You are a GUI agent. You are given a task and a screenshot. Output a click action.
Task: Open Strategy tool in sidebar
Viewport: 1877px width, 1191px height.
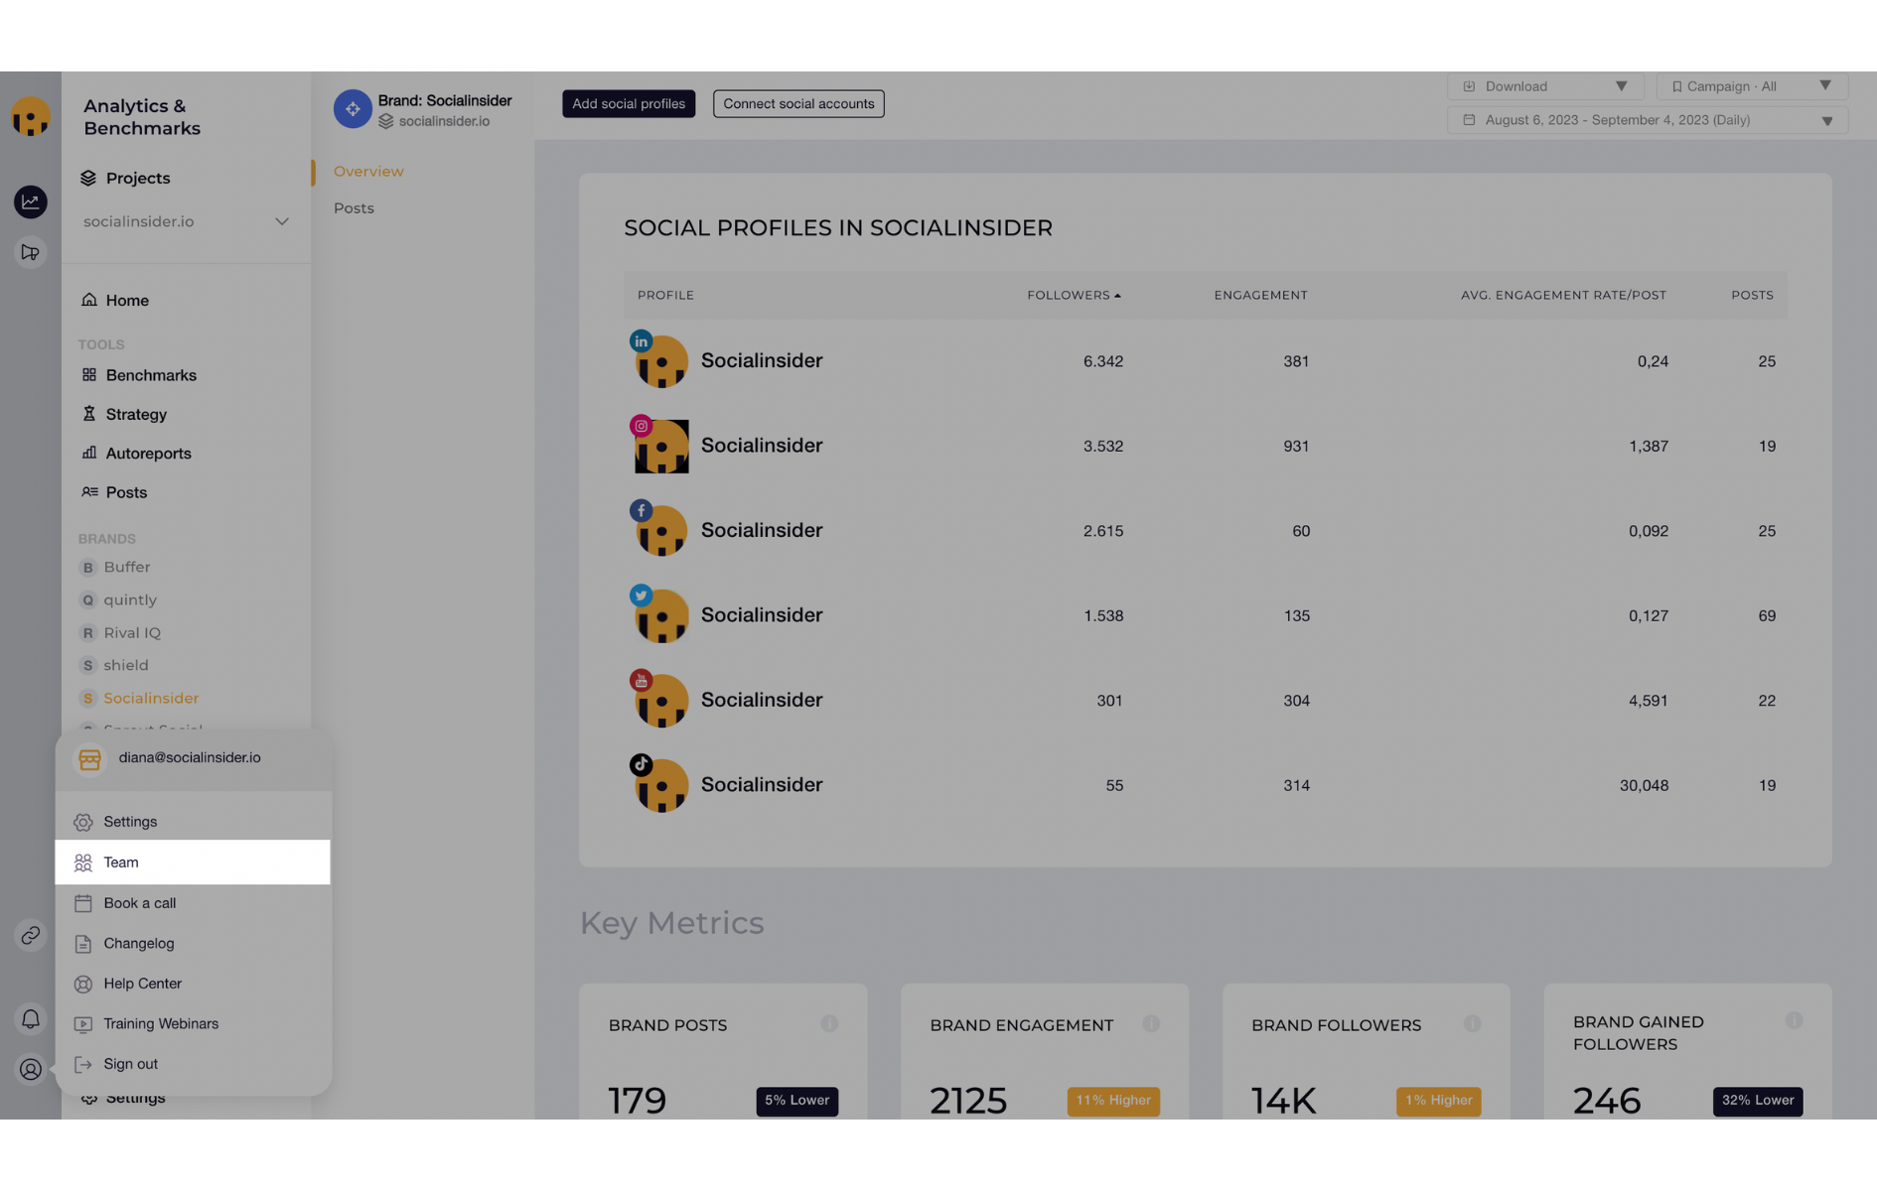tap(136, 414)
